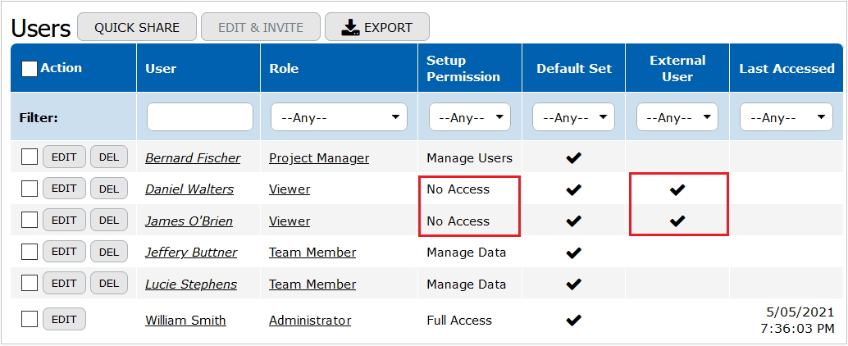Focus the User filter text field
The width and height of the screenshot is (848, 346).
199,116
